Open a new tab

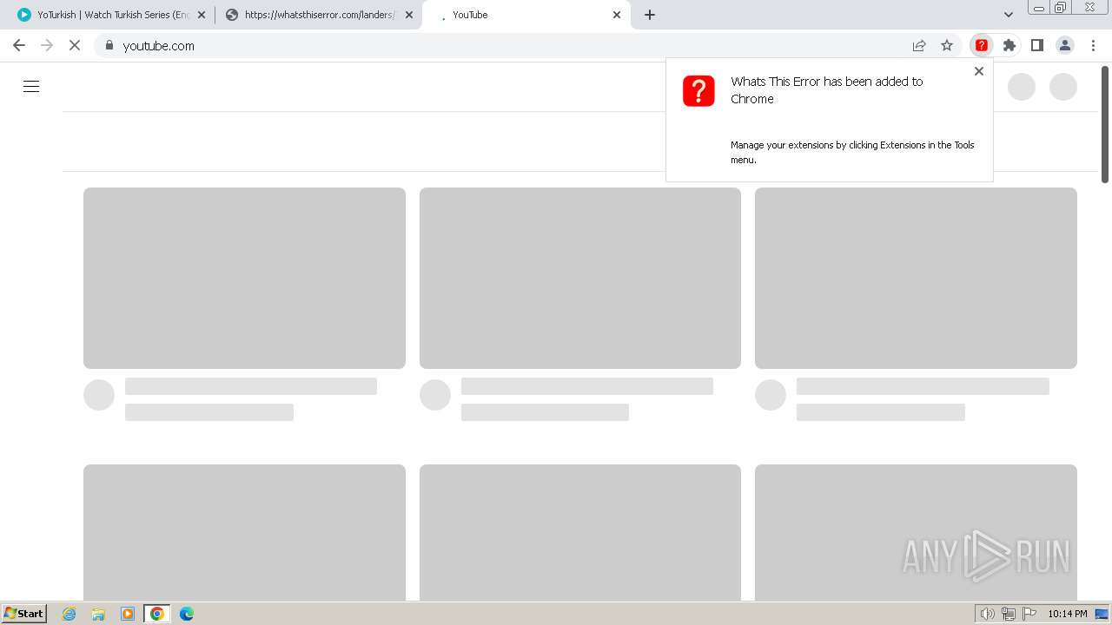(x=650, y=15)
